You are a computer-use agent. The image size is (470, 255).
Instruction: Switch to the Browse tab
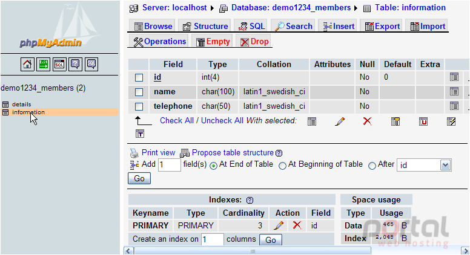tap(153, 27)
